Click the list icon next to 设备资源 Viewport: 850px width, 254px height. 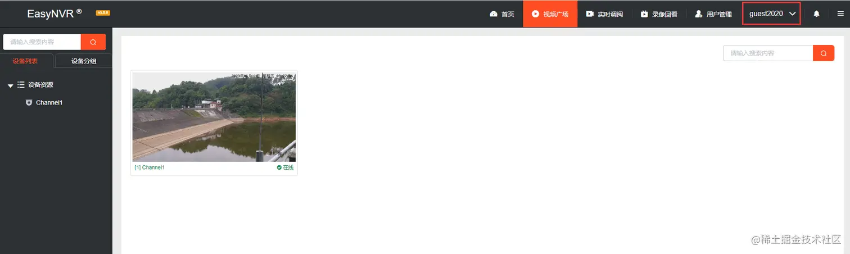21,85
